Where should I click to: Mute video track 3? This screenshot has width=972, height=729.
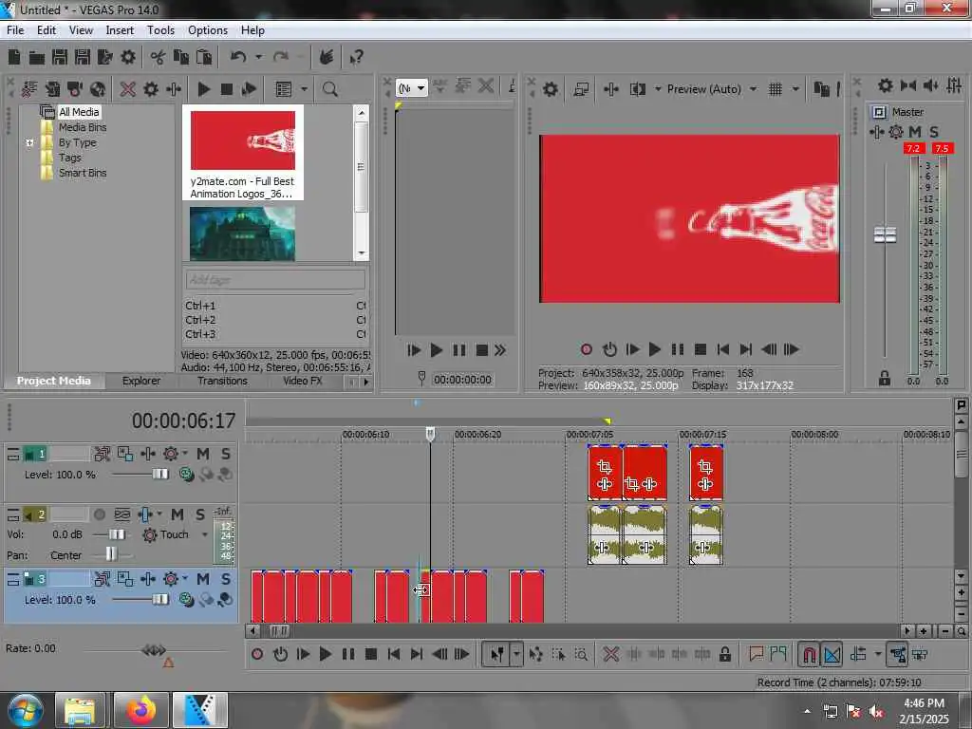coord(203,579)
